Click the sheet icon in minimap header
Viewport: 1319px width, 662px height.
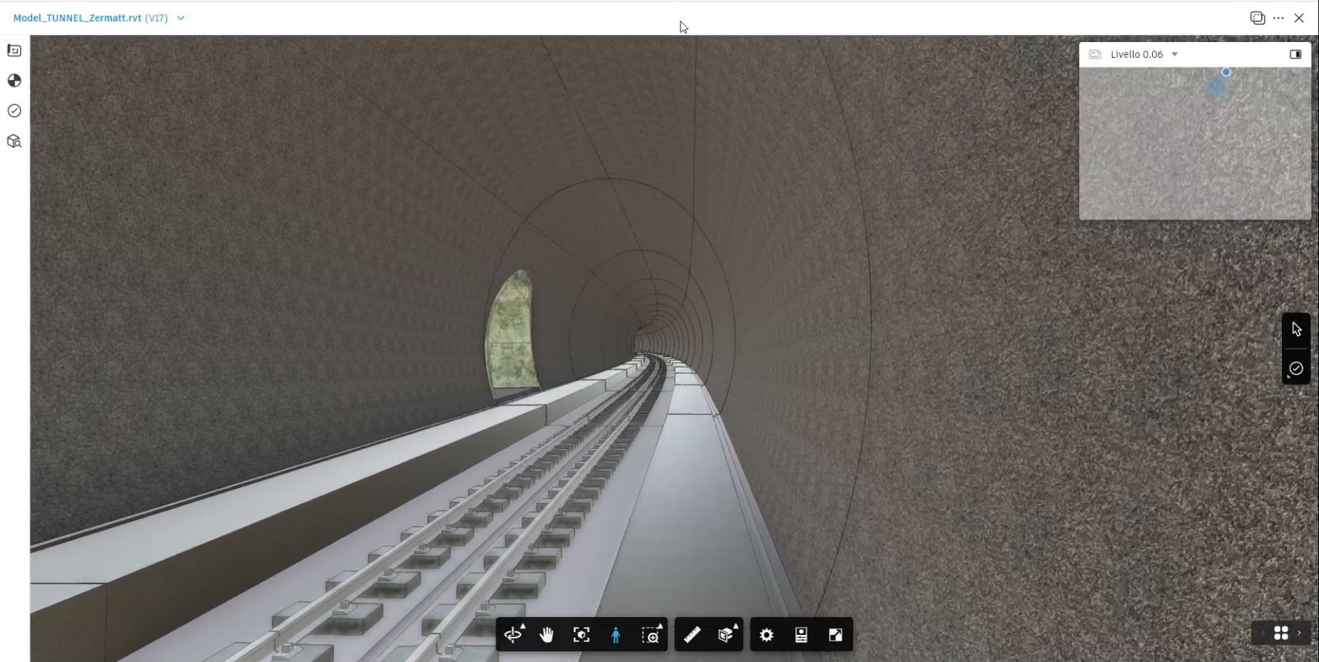1095,54
